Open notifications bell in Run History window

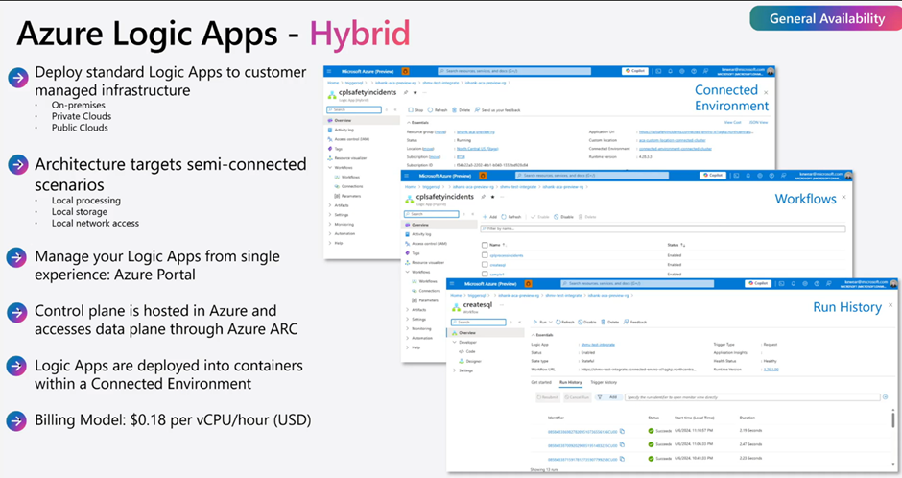coord(794,283)
